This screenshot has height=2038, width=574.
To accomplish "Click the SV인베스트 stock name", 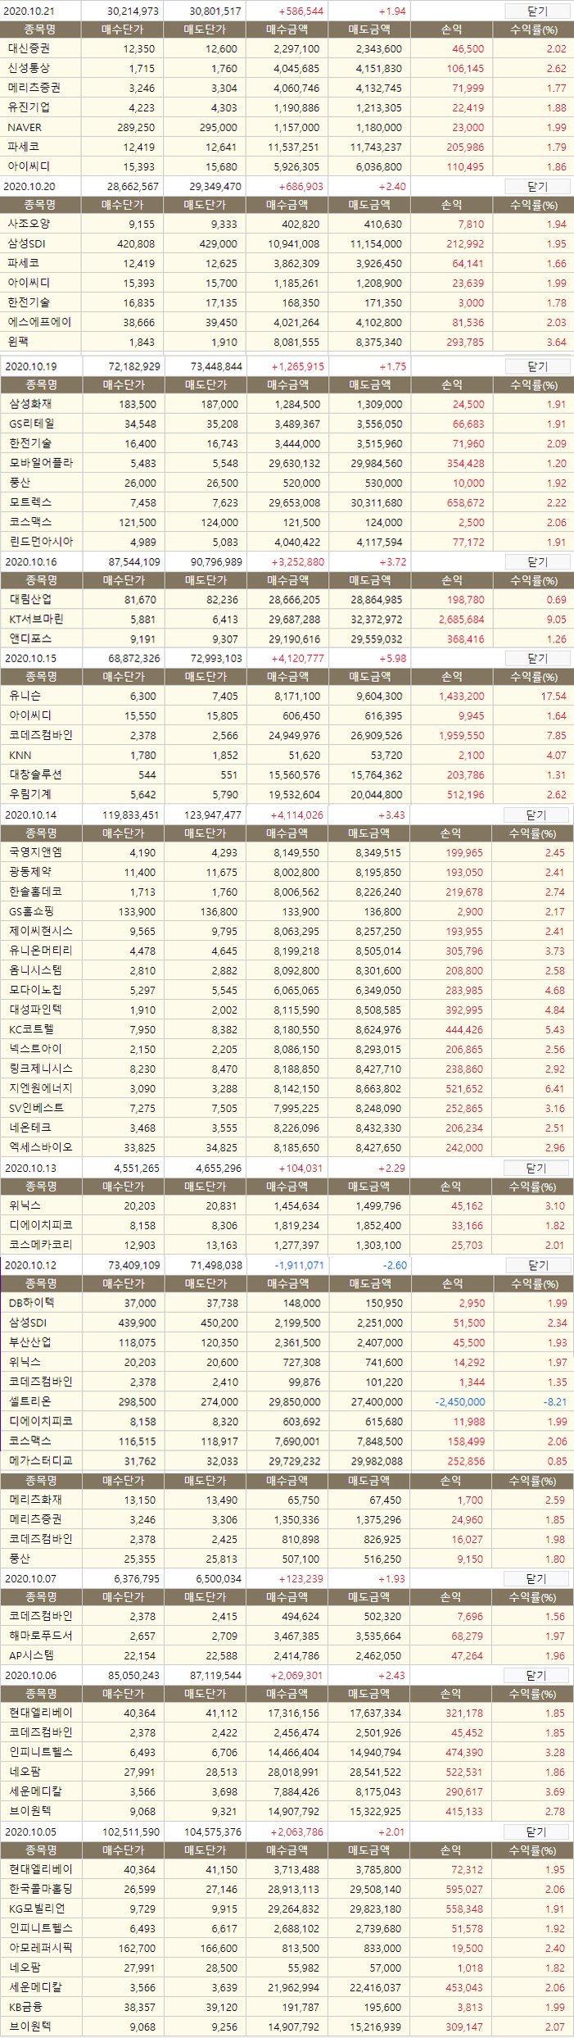I will (x=36, y=1108).
